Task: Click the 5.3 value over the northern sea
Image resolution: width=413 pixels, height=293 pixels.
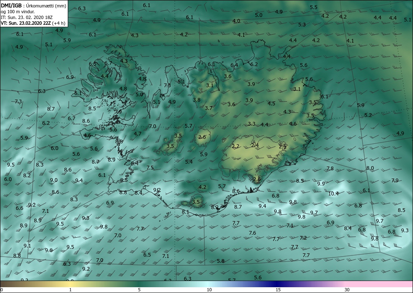Action: tap(302, 24)
